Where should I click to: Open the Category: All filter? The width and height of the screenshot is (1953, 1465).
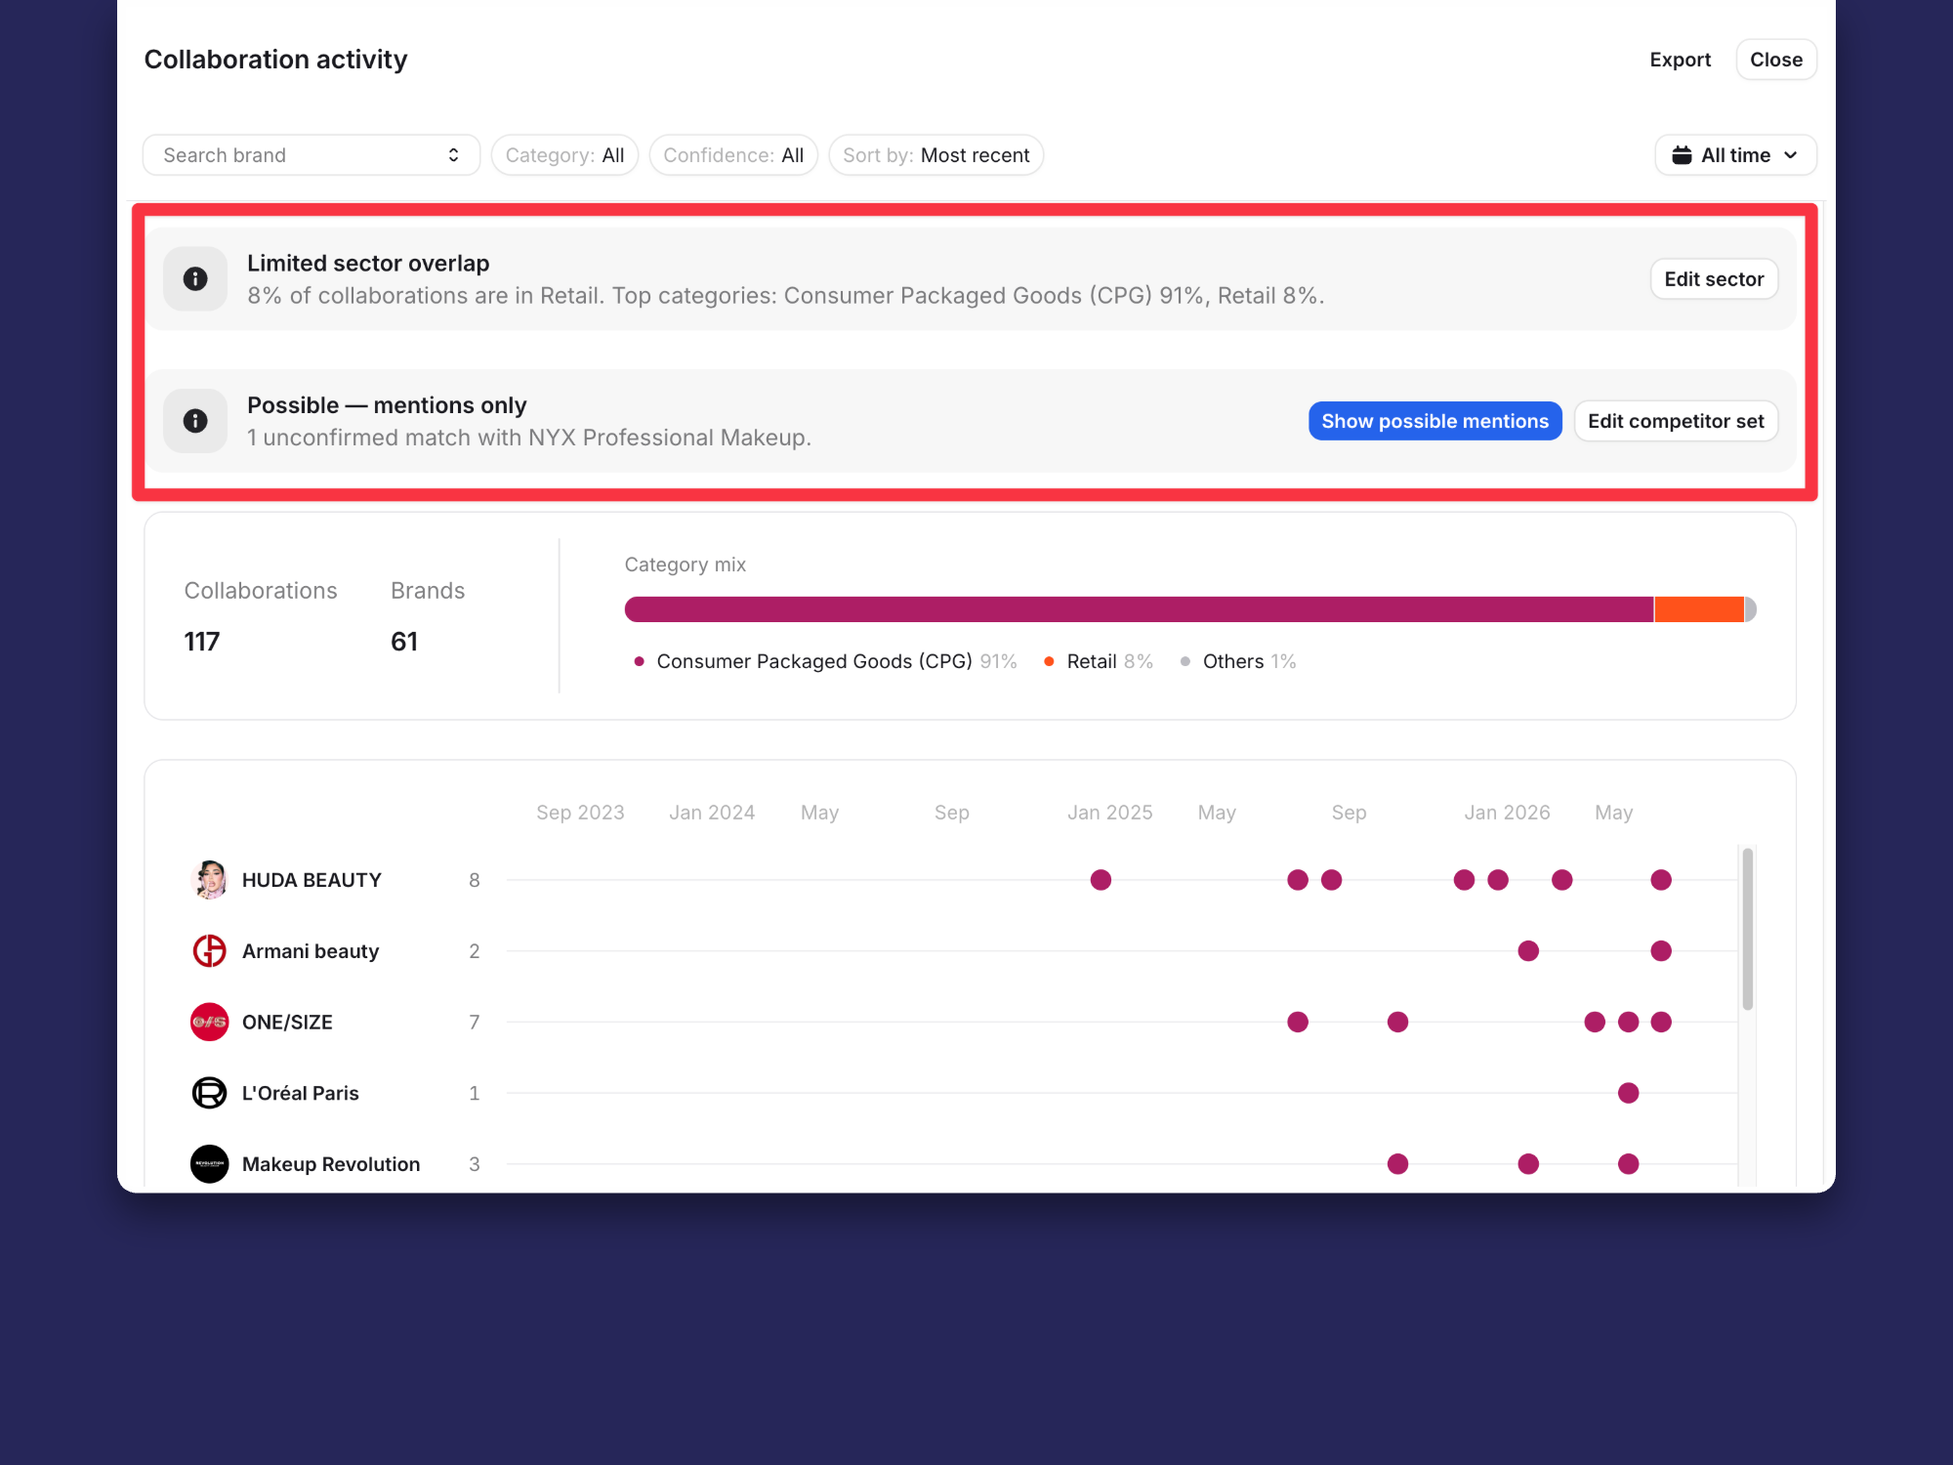tap(564, 155)
